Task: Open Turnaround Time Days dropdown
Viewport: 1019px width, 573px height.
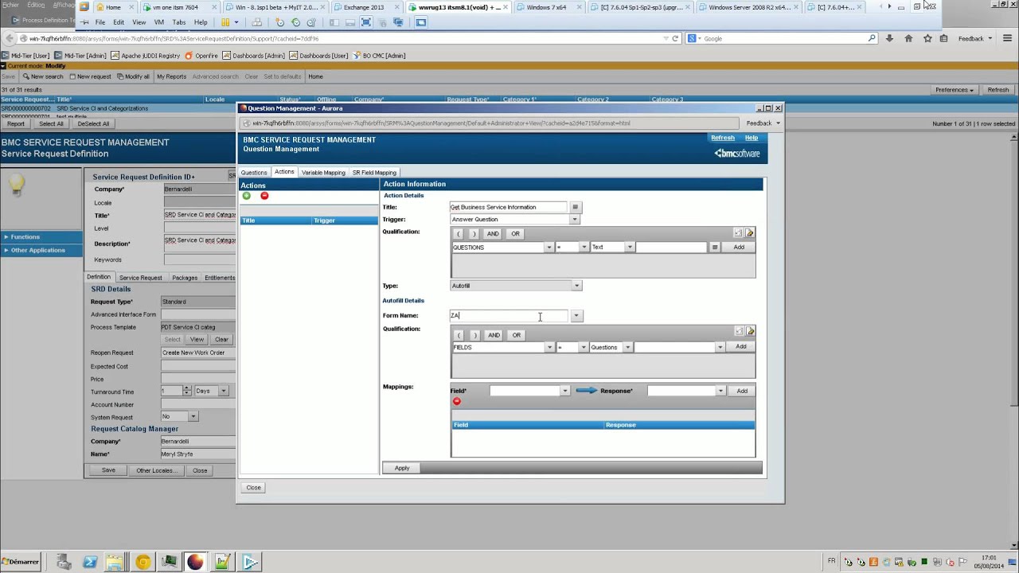Action: pos(223,391)
